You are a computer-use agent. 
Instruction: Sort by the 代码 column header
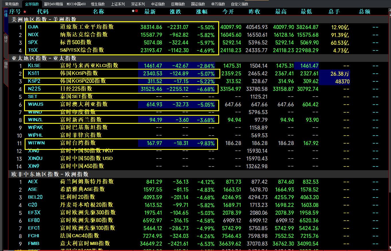point(43,12)
